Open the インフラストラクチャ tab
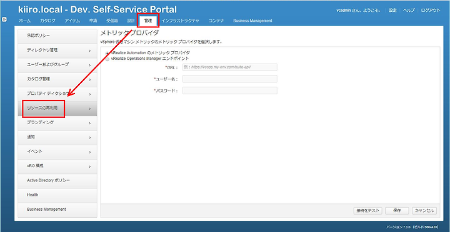The image size is (450, 232). (180, 21)
